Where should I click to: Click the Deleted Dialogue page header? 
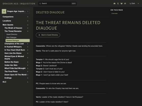tap(50, 12)
